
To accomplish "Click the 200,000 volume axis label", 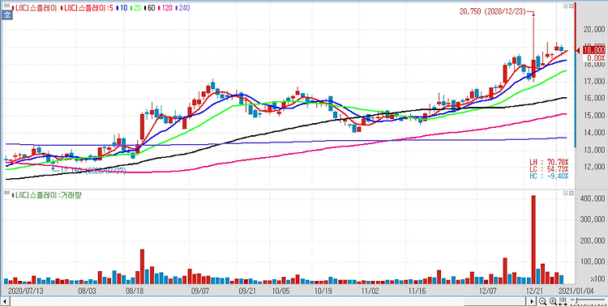I will 592,241.
